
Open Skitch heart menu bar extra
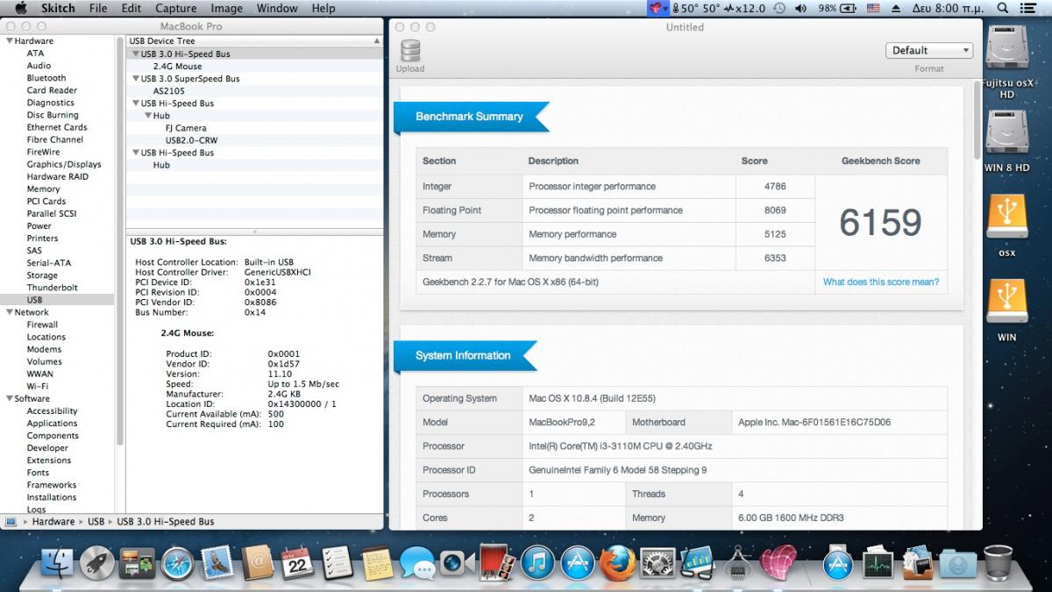[657, 8]
